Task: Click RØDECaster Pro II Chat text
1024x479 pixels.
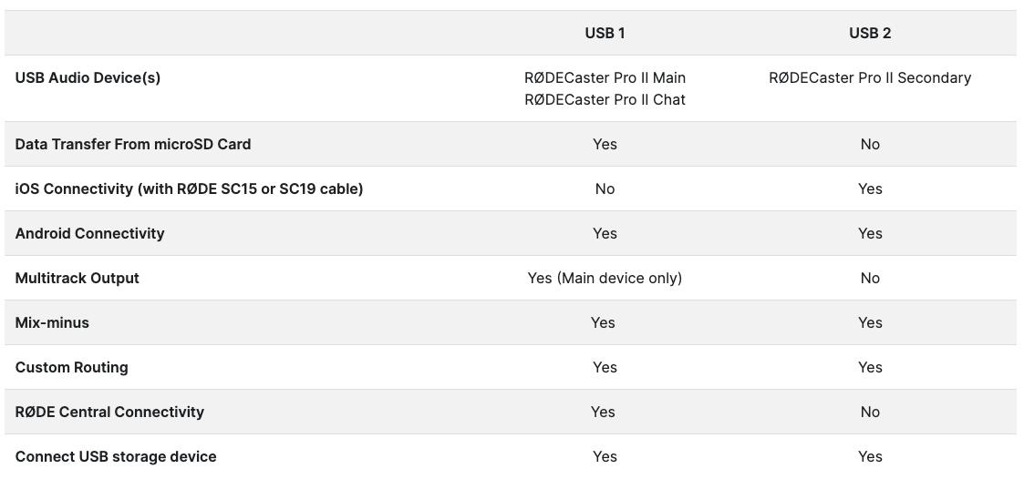Action: pos(605,100)
